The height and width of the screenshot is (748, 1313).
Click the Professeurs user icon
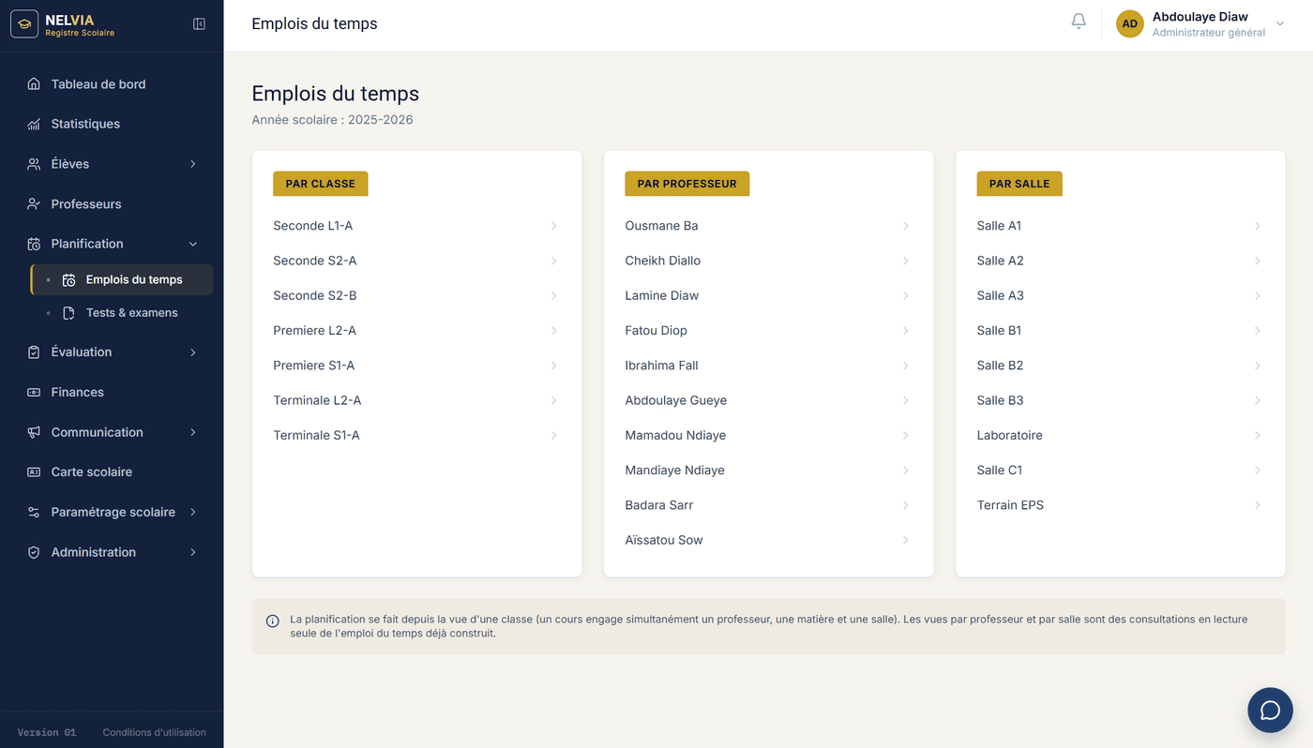(34, 204)
